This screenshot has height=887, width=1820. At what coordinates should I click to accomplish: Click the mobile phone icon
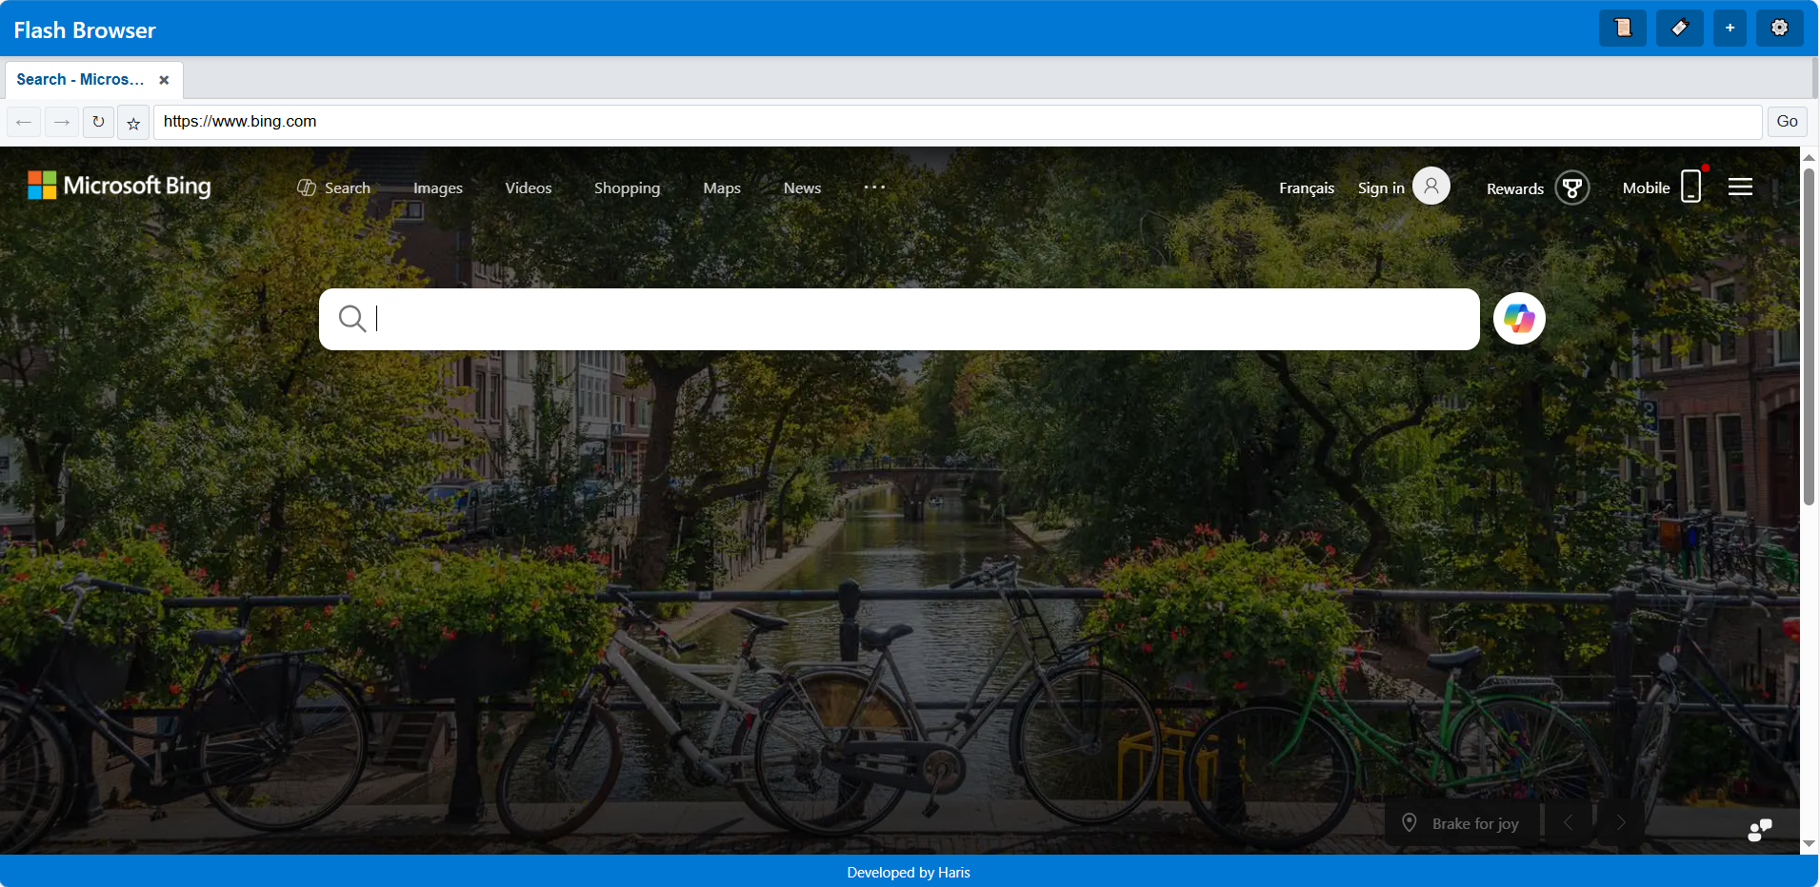[x=1691, y=186]
